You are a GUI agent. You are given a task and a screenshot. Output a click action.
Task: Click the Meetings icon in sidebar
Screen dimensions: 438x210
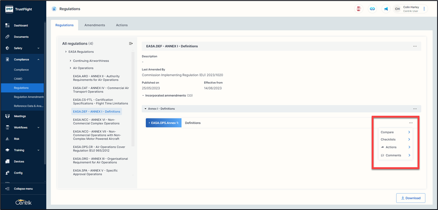click(7, 116)
